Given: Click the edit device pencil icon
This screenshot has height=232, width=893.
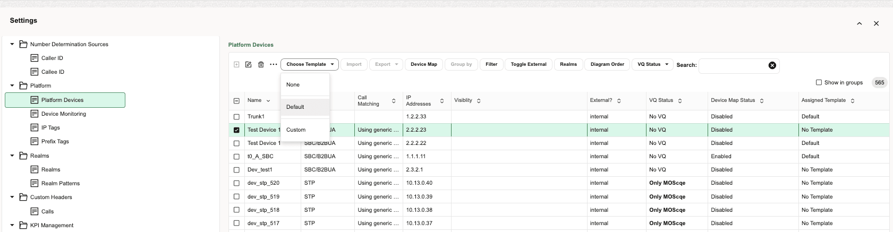Looking at the screenshot, I should 248,64.
